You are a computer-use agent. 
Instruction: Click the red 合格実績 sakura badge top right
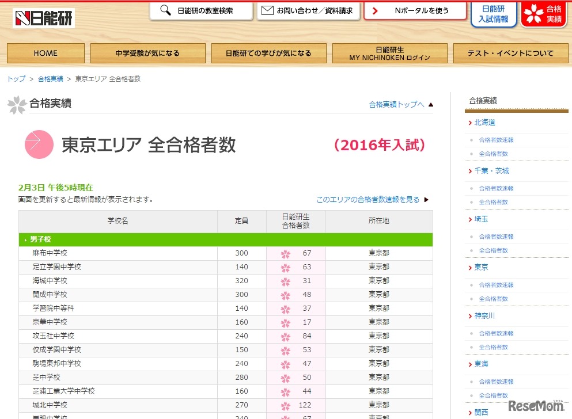(543, 15)
